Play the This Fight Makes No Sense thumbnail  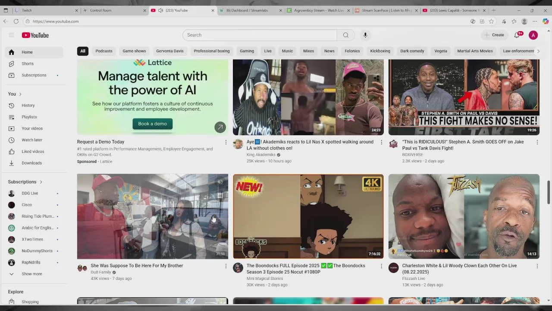(x=464, y=97)
